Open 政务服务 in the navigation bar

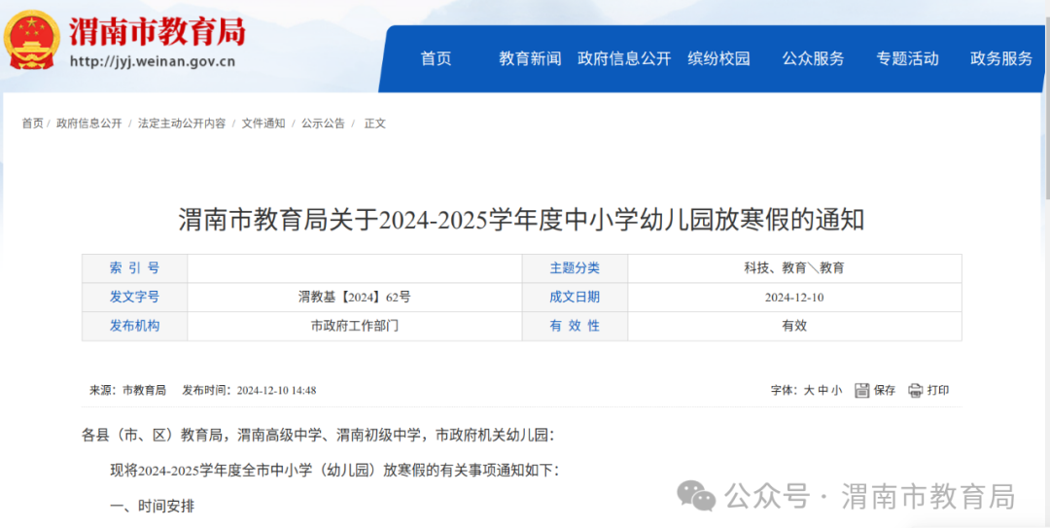[x=1001, y=59]
